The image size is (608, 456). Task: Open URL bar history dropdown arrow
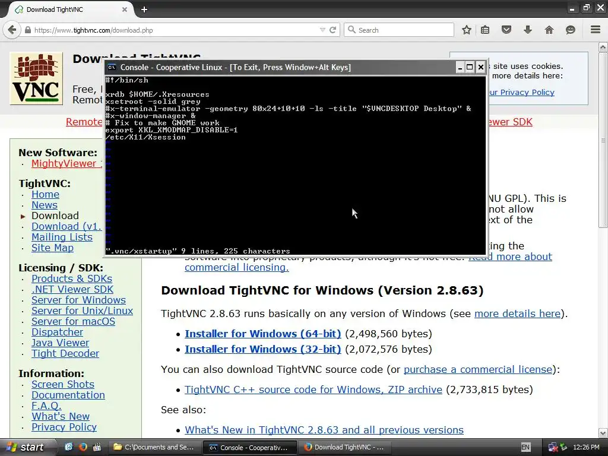(x=322, y=30)
